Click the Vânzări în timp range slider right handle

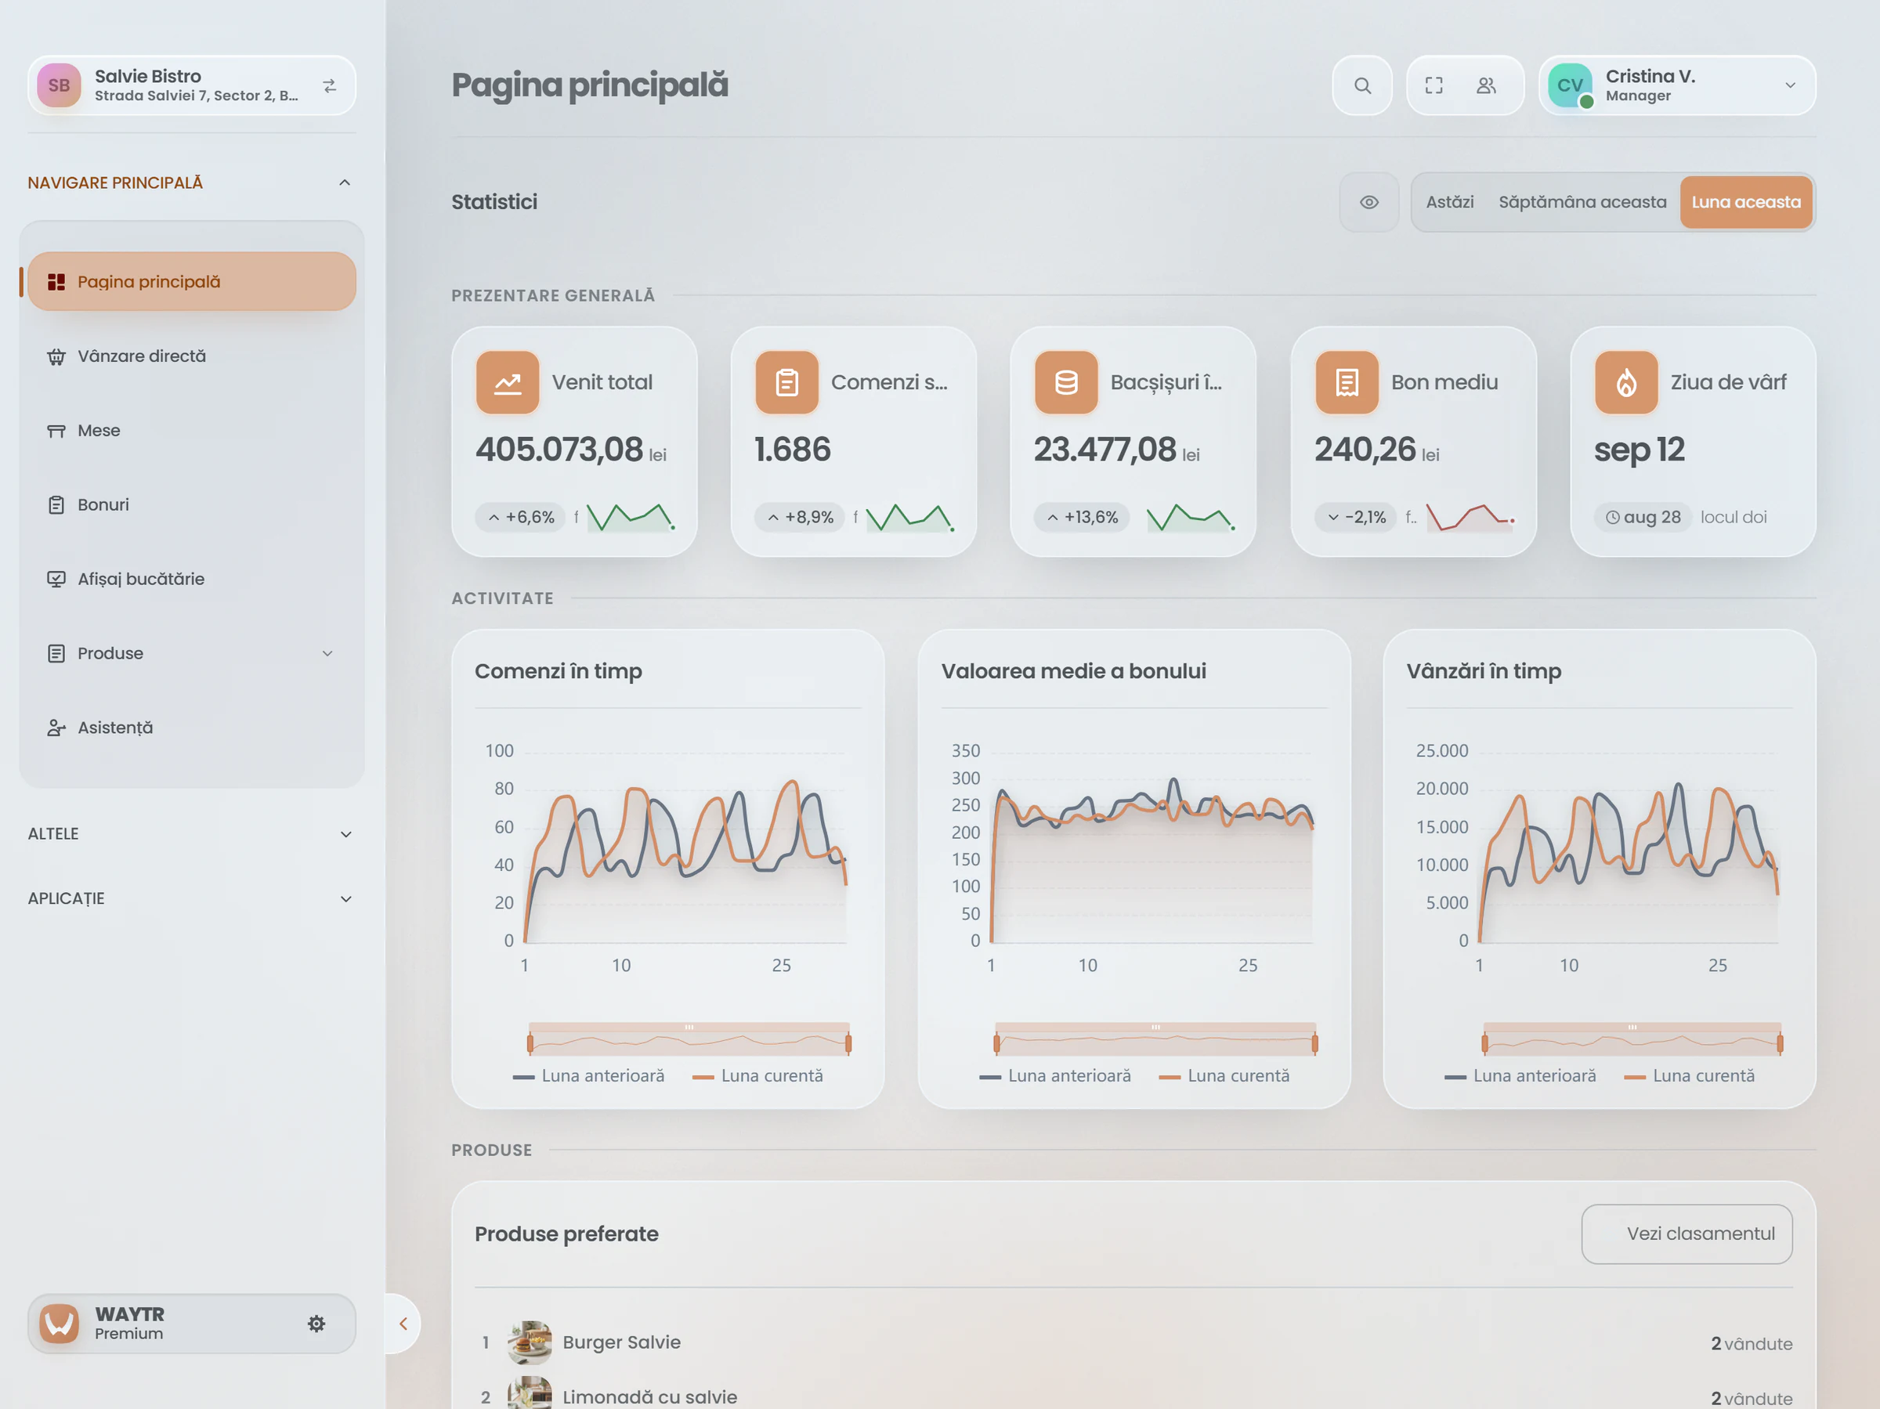click(x=1780, y=1042)
